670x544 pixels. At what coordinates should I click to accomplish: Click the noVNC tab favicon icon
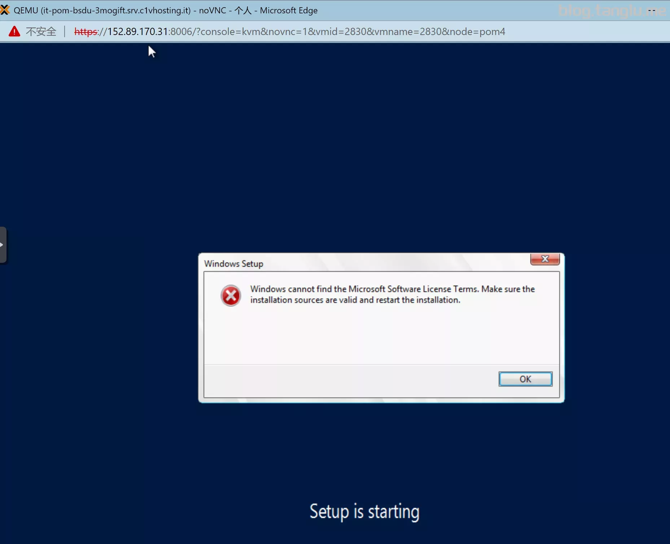point(5,10)
